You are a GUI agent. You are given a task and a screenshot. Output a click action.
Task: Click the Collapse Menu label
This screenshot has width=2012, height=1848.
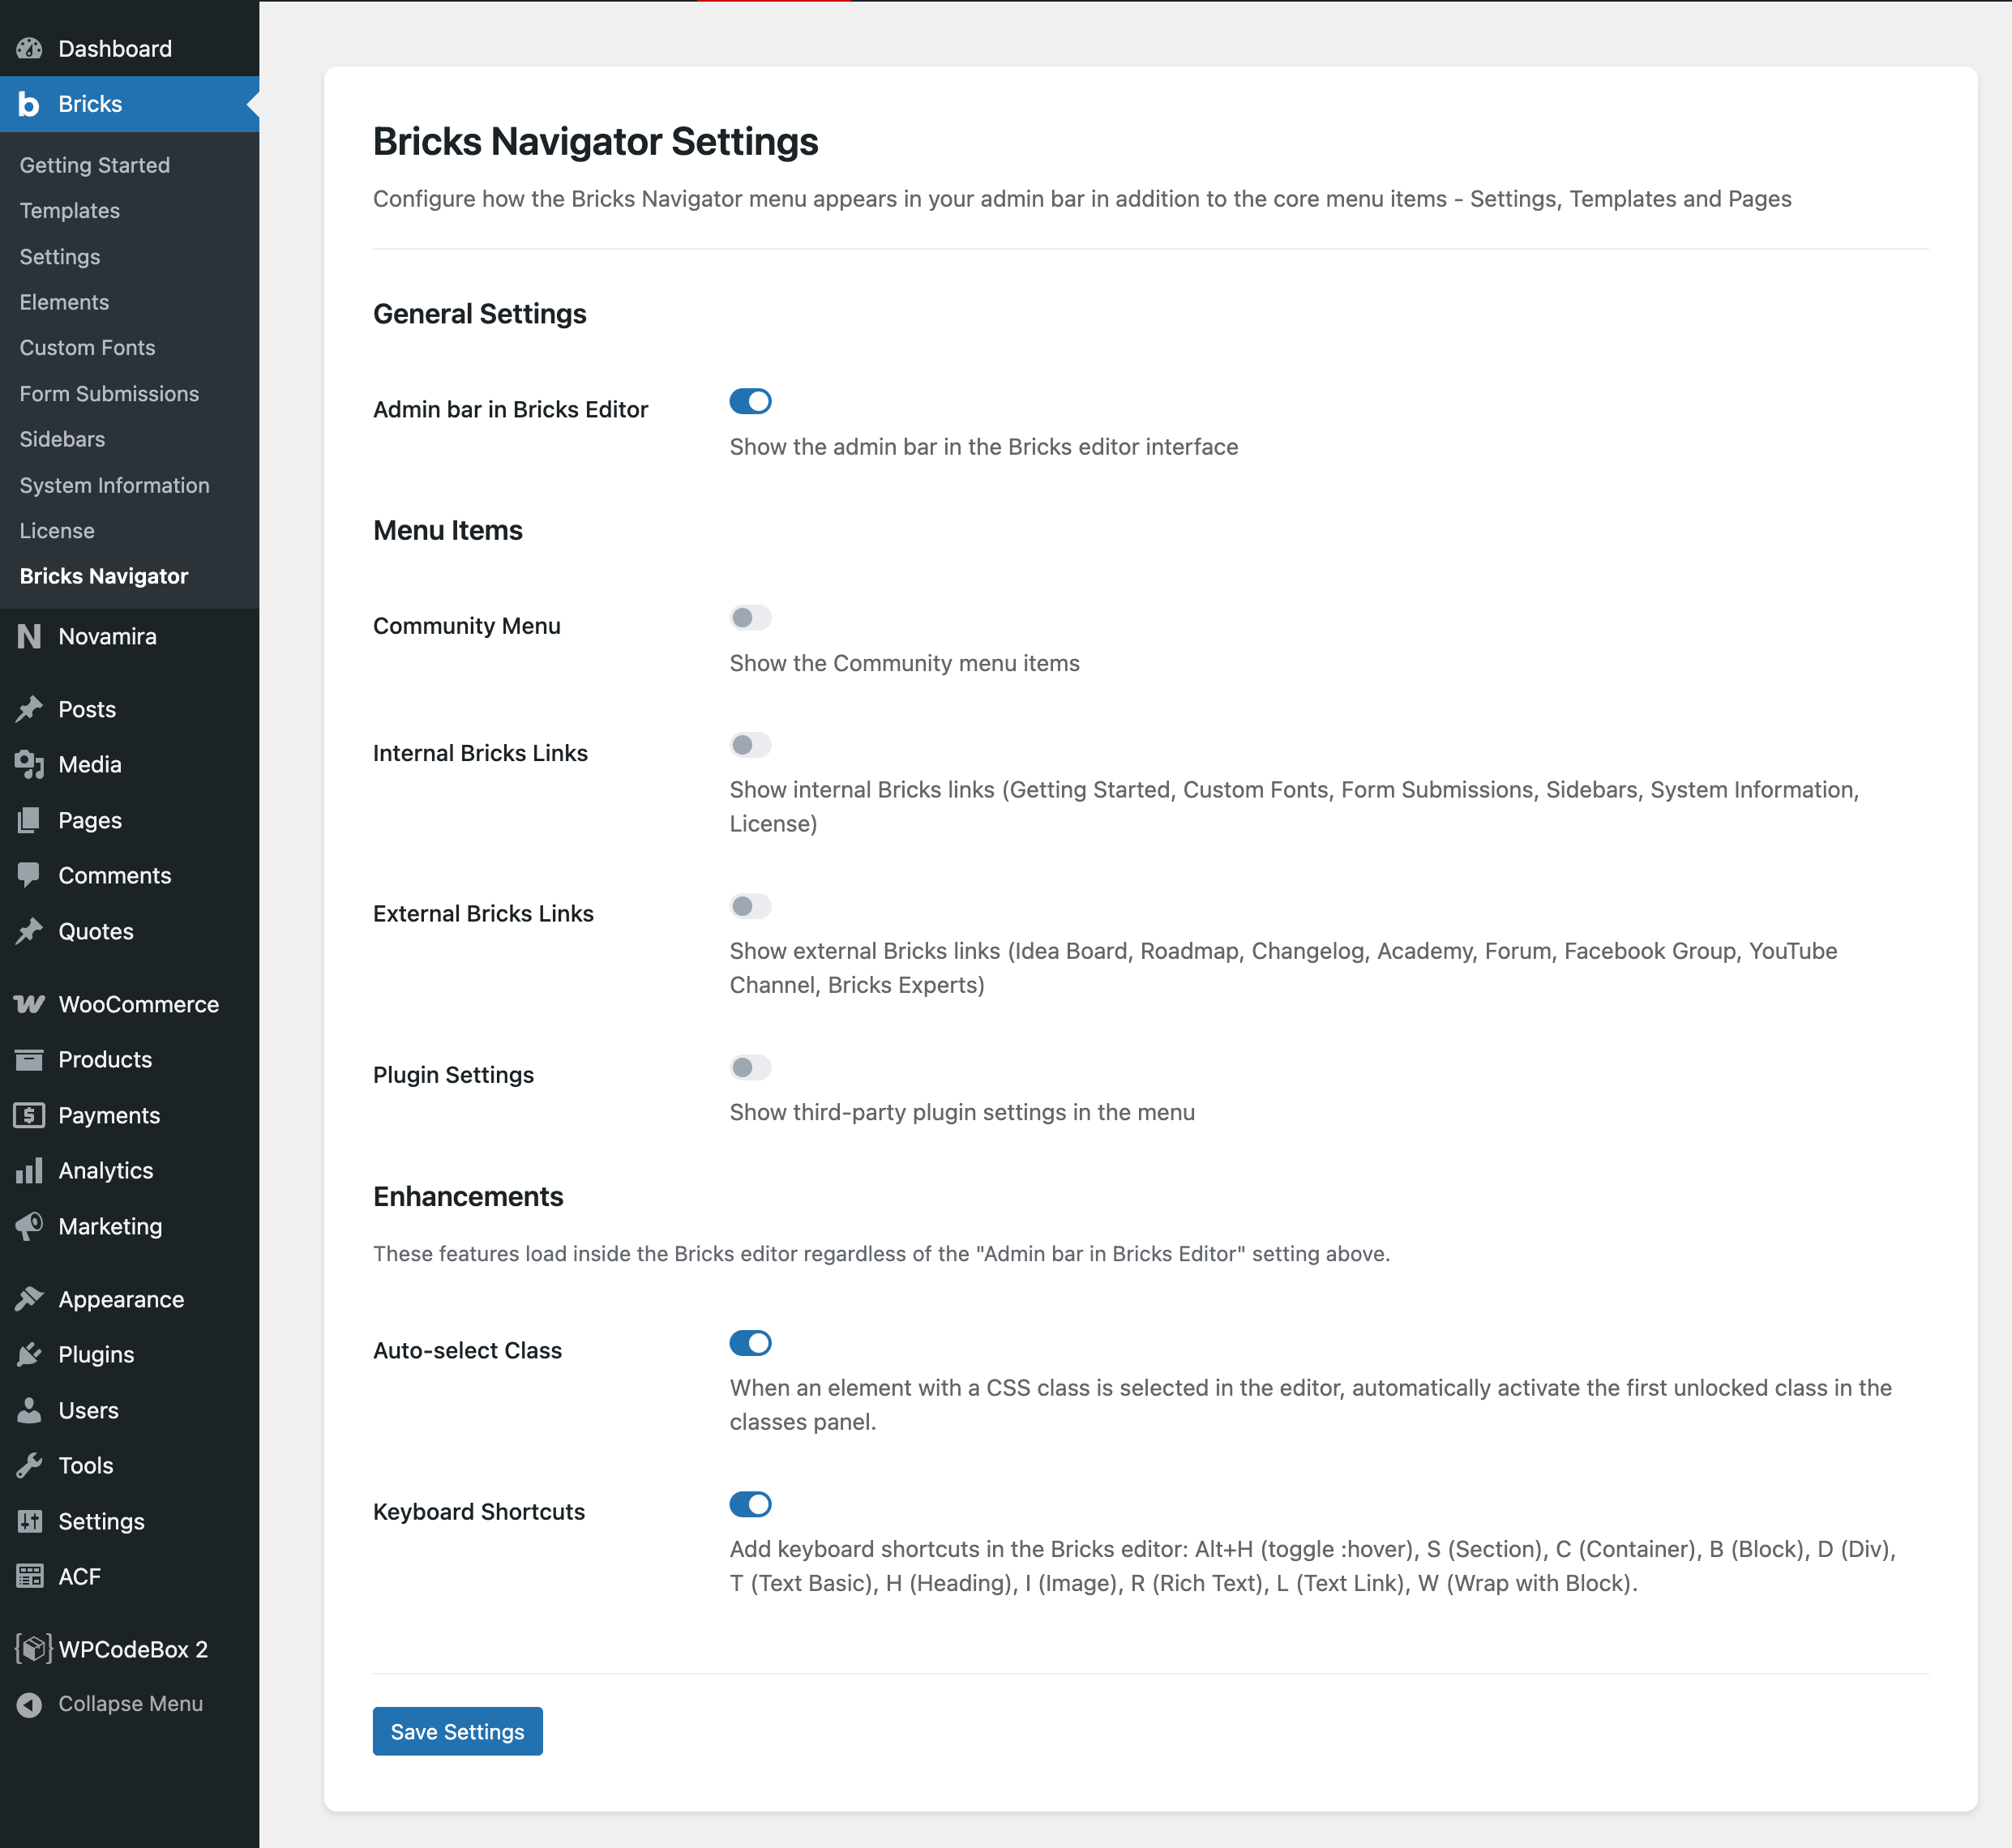131,1704
